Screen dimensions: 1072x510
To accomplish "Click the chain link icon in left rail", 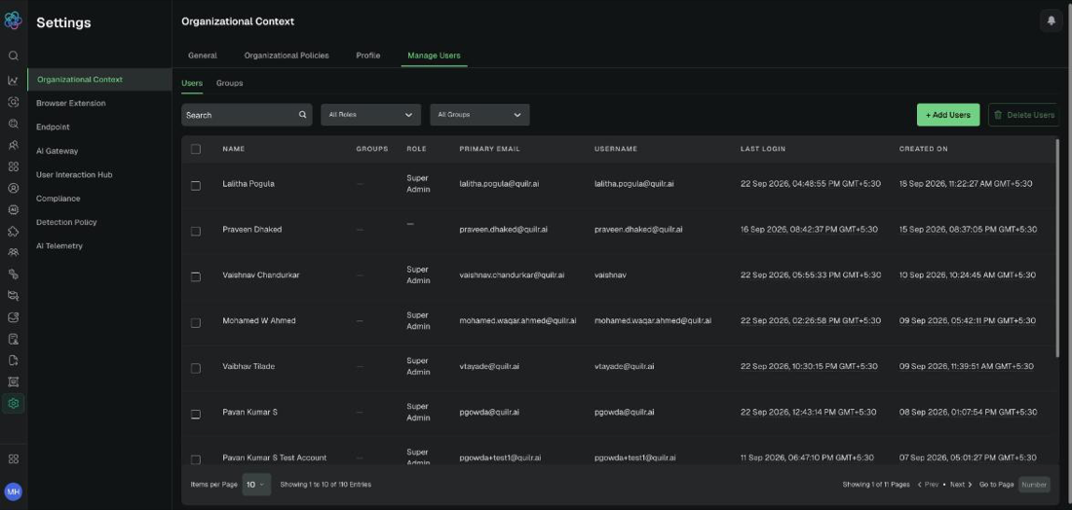I will (x=13, y=274).
